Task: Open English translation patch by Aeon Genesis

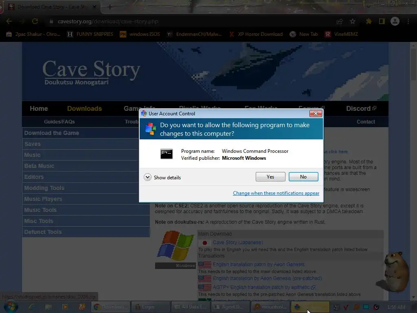Action: 259,264
